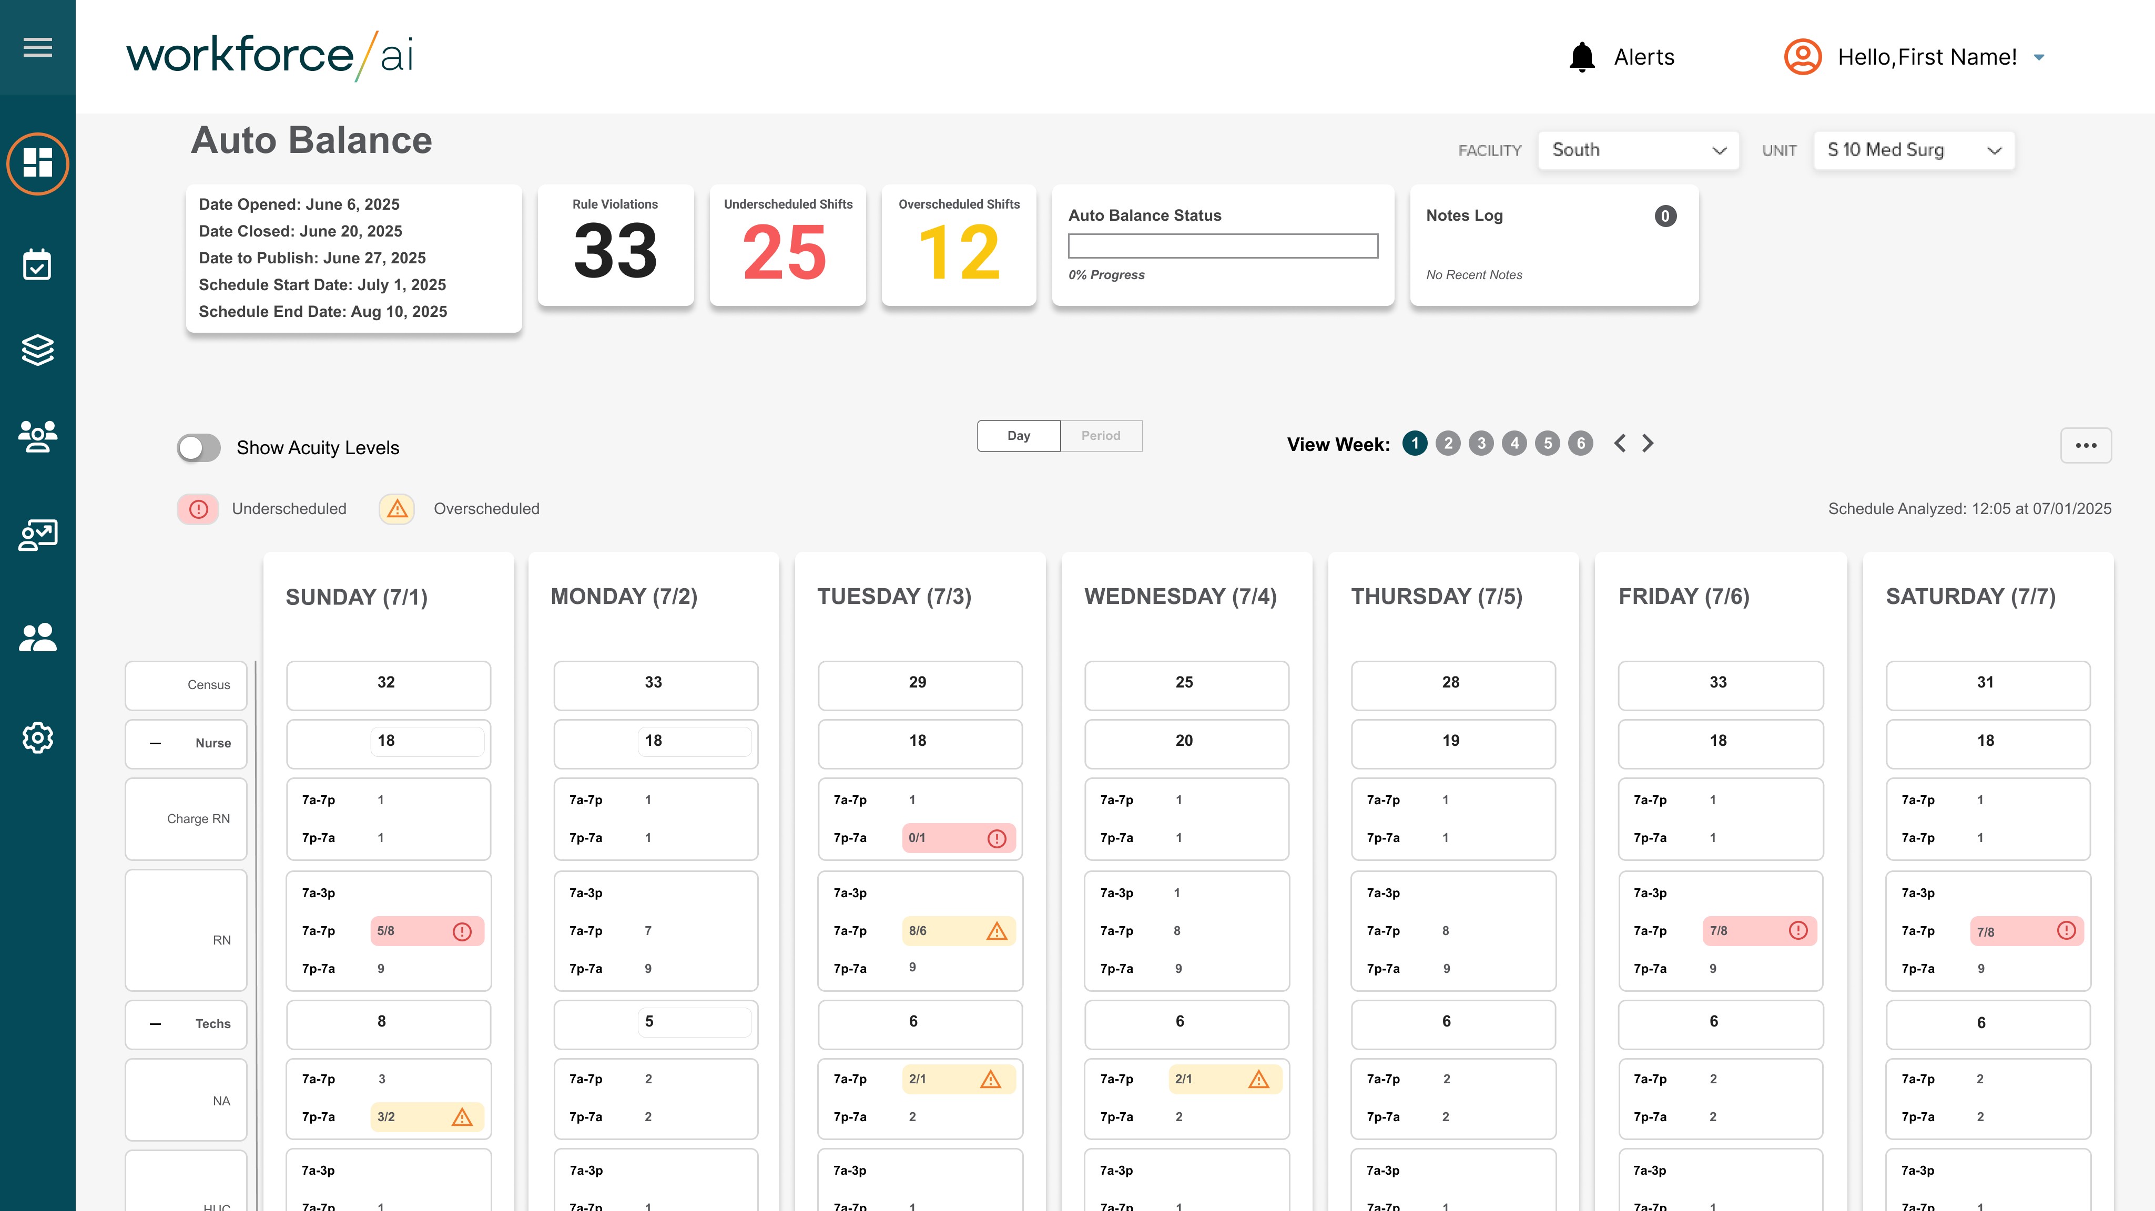Click the three-dot more options button
The height and width of the screenshot is (1211, 2155).
2086,445
